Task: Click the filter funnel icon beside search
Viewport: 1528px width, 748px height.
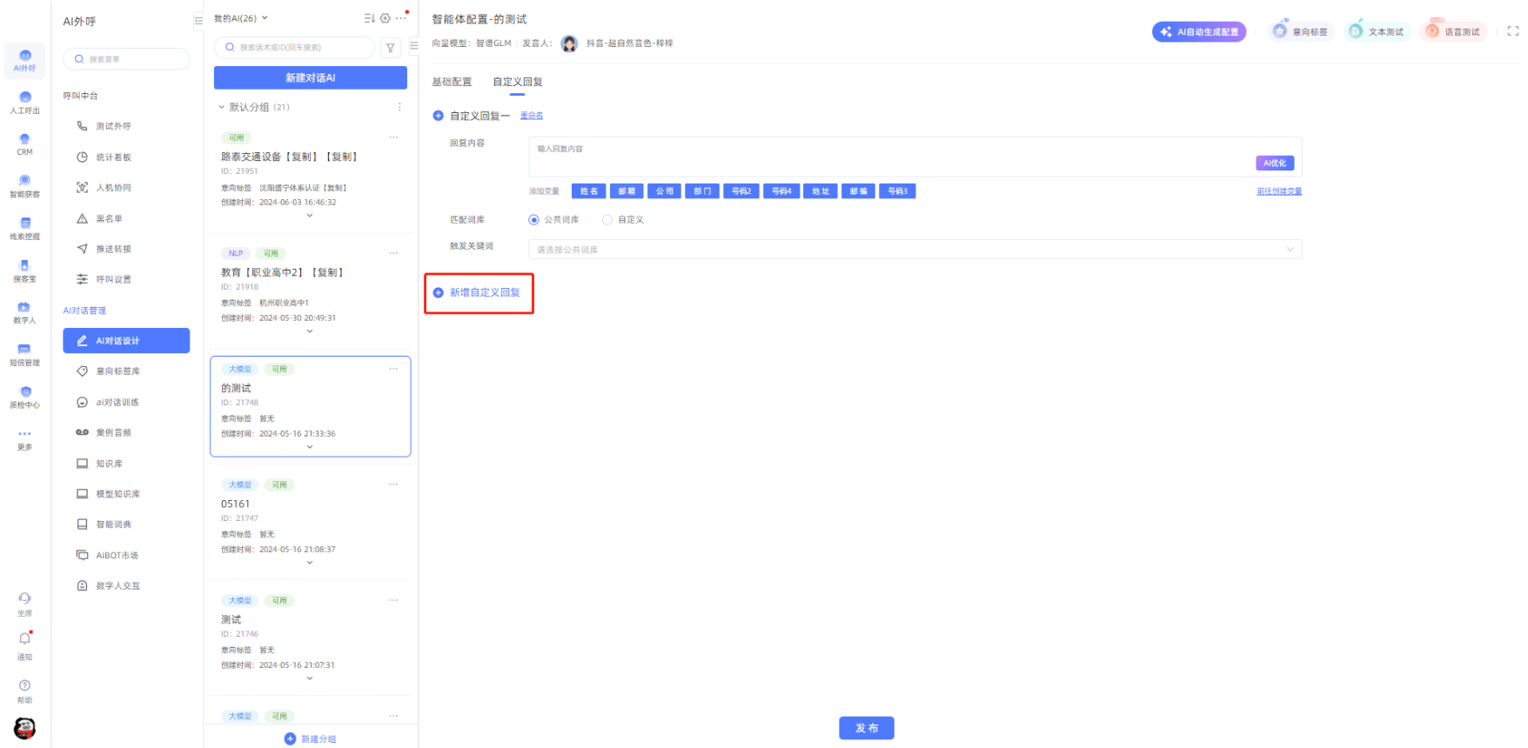Action: point(391,48)
